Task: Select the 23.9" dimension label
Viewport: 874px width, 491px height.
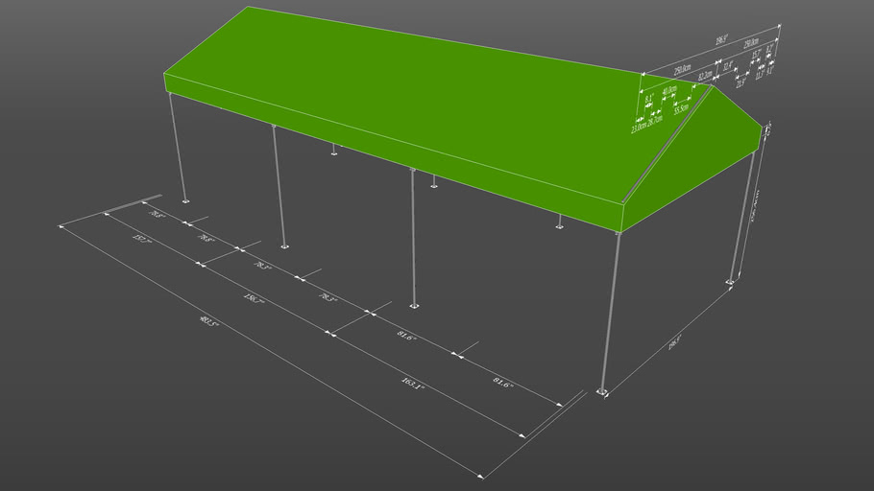Action: (740, 83)
